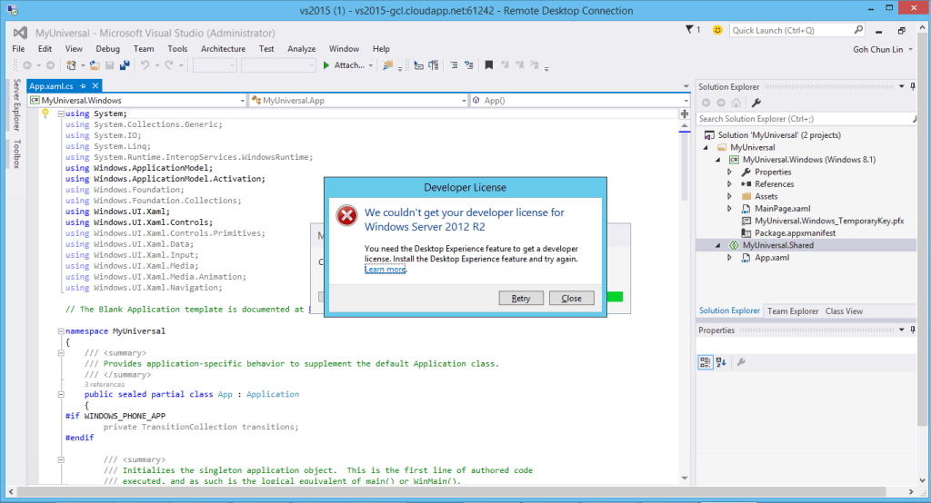This screenshot has height=503, width=931.
Task: Open the File menu
Action: (x=18, y=49)
